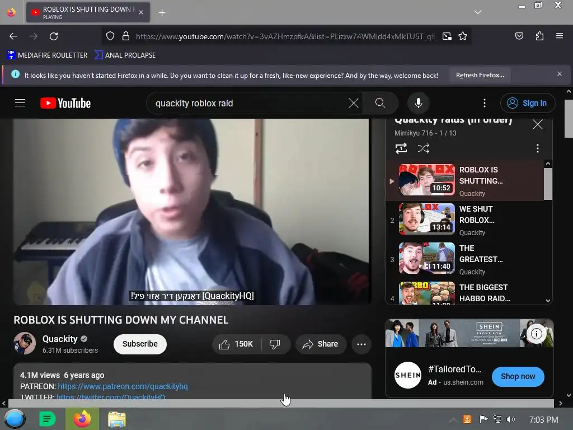
Task: Click the Sign in button
Action: pyautogui.click(x=527, y=103)
